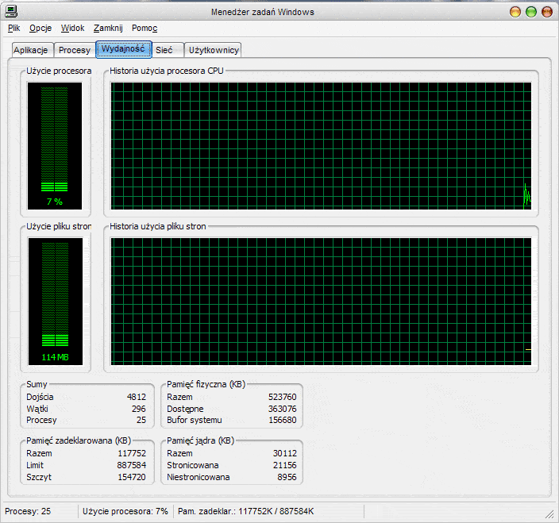Screen dimensions: 559x523
Task: Select the Wydajność tab
Action: (123, 49)
